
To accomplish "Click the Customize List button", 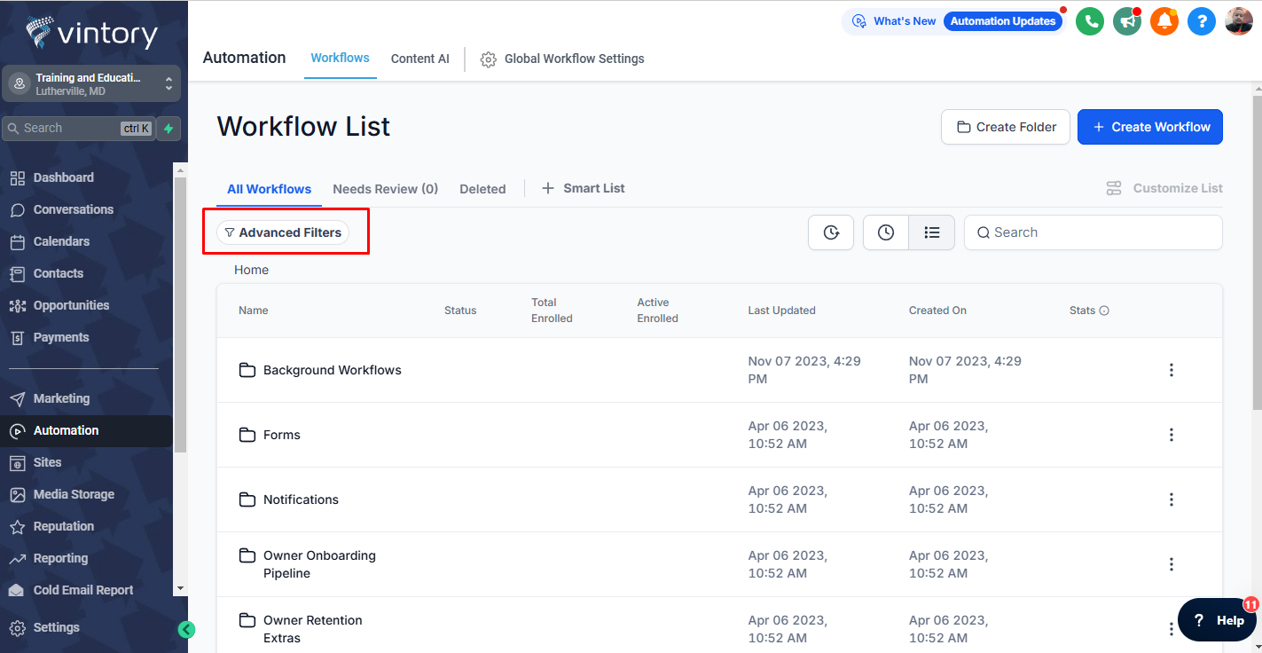I will point(1164,188).
